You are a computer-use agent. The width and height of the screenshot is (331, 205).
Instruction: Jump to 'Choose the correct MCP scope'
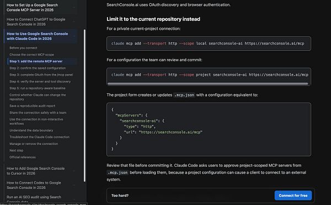(x=31, y=55)
